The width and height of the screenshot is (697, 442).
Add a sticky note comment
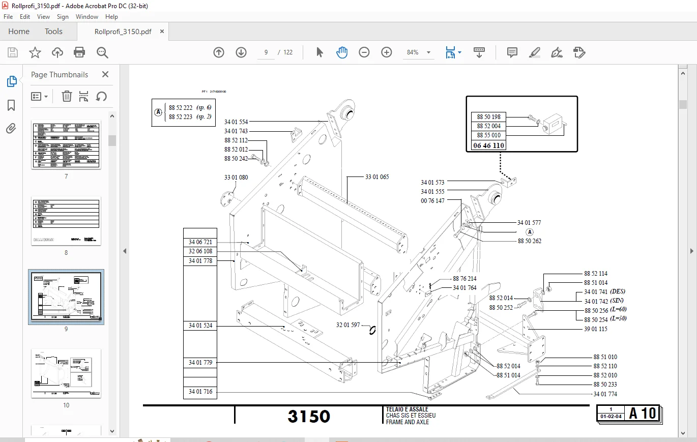point(512,52)
